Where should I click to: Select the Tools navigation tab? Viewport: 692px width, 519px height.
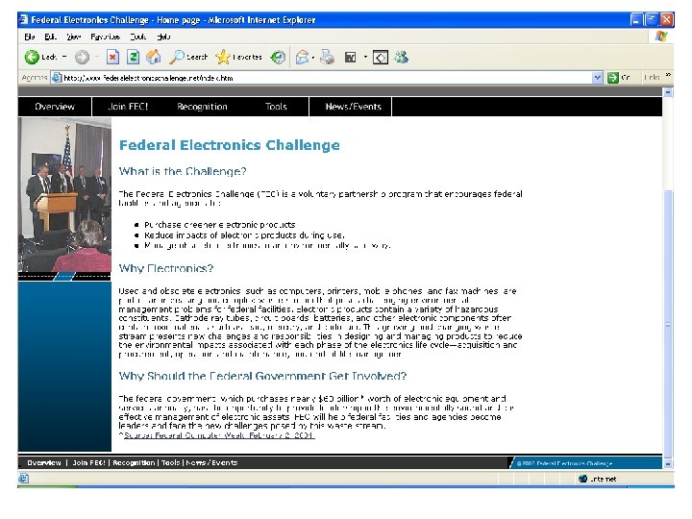coord(276,107)
